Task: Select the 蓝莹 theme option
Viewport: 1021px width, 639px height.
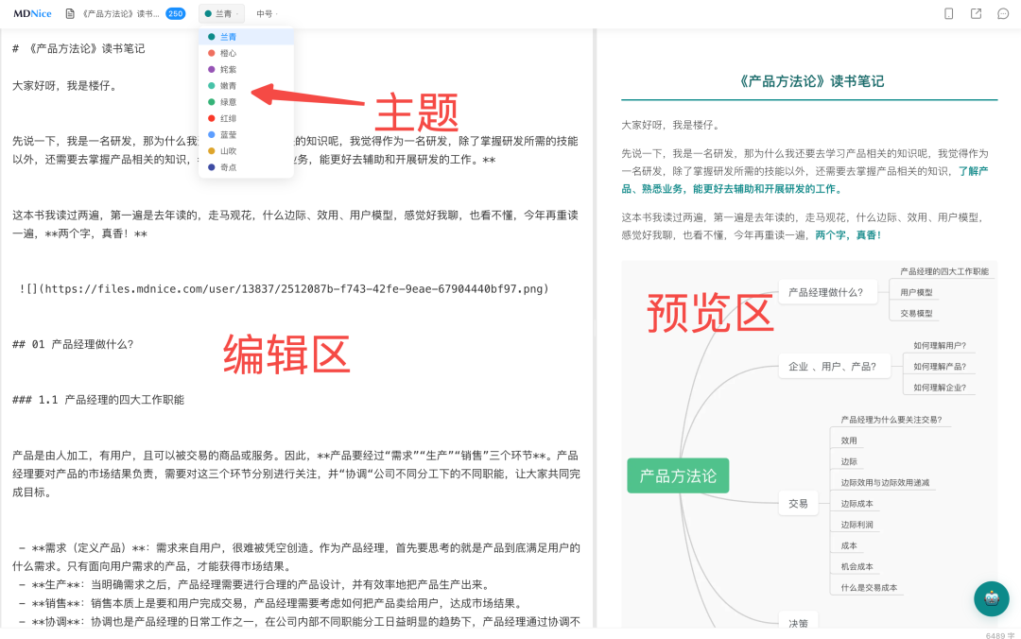Action: [246, 135]
